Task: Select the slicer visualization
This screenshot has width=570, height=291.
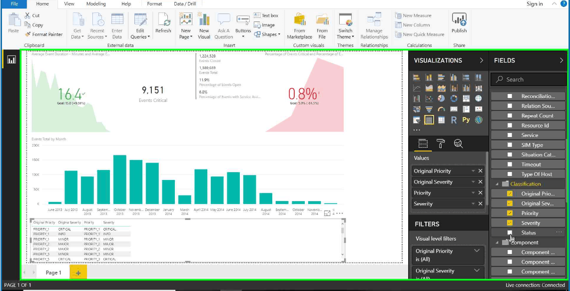Action: (417, 119)
